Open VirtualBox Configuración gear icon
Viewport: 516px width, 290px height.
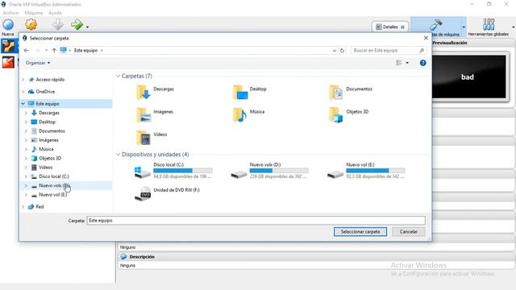point(31,25)
